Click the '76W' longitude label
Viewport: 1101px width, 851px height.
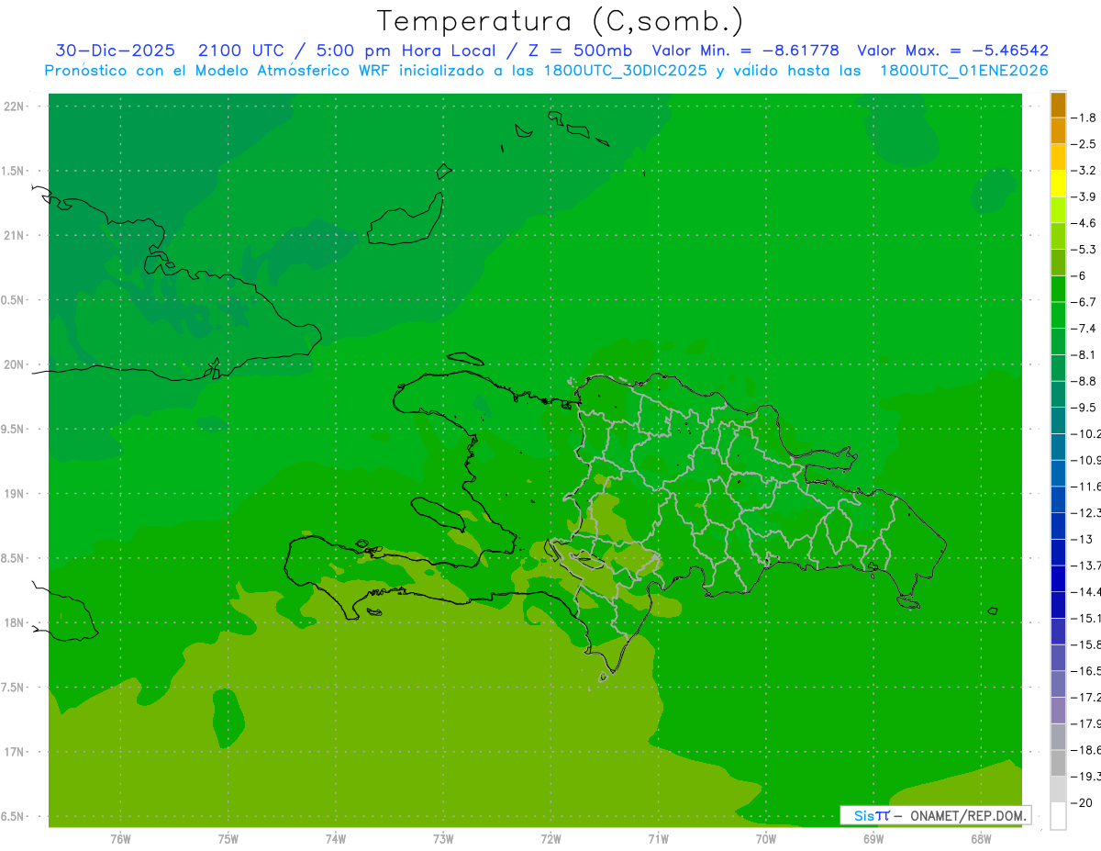coord(120,839)
